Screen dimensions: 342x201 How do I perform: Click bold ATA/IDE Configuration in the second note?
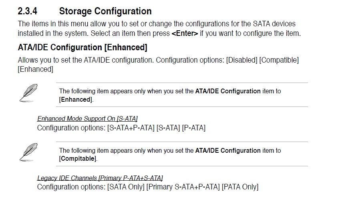pos(228,150)
